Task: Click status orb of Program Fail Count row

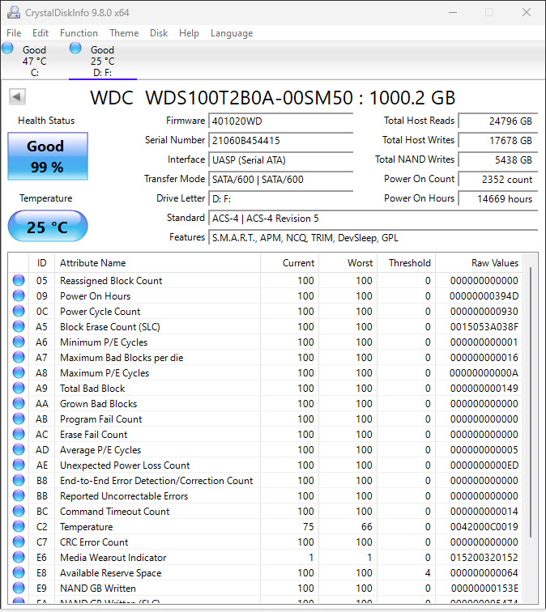Action: point(19,419)
